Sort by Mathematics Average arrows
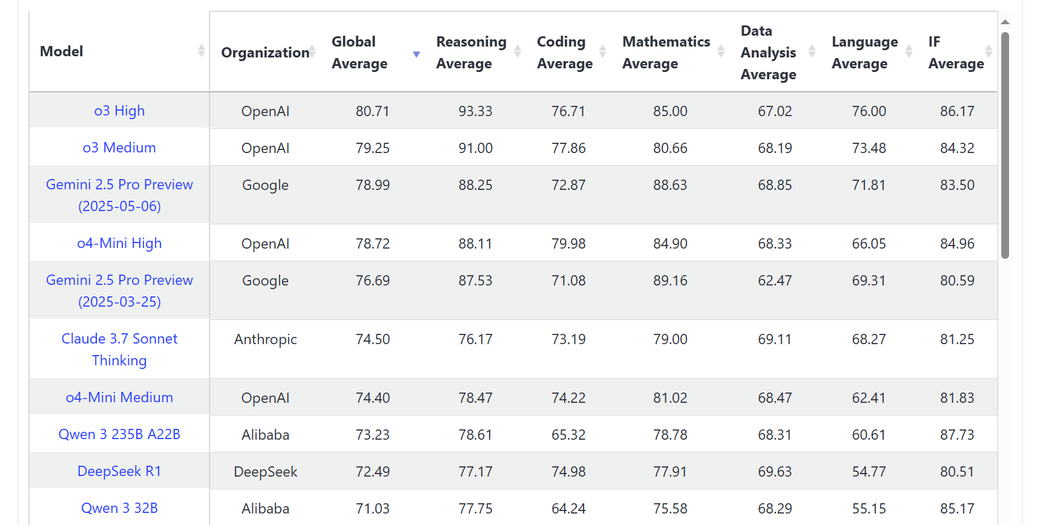The width and height of the screenshot is (1043, 525). (x=721, y=51)
